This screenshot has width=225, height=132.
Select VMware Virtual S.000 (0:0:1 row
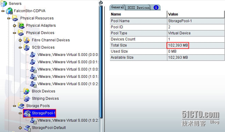pyautogui.click(x=68, y=62)
